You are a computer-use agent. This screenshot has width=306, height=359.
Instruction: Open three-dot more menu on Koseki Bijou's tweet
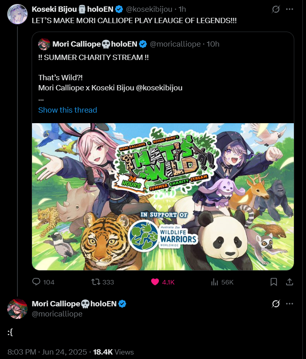click(289, 9)
